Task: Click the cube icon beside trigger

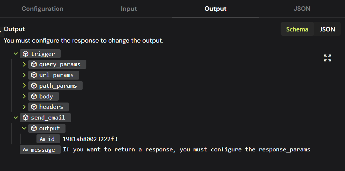Action: pyautogui.click(x=26, y=54)
